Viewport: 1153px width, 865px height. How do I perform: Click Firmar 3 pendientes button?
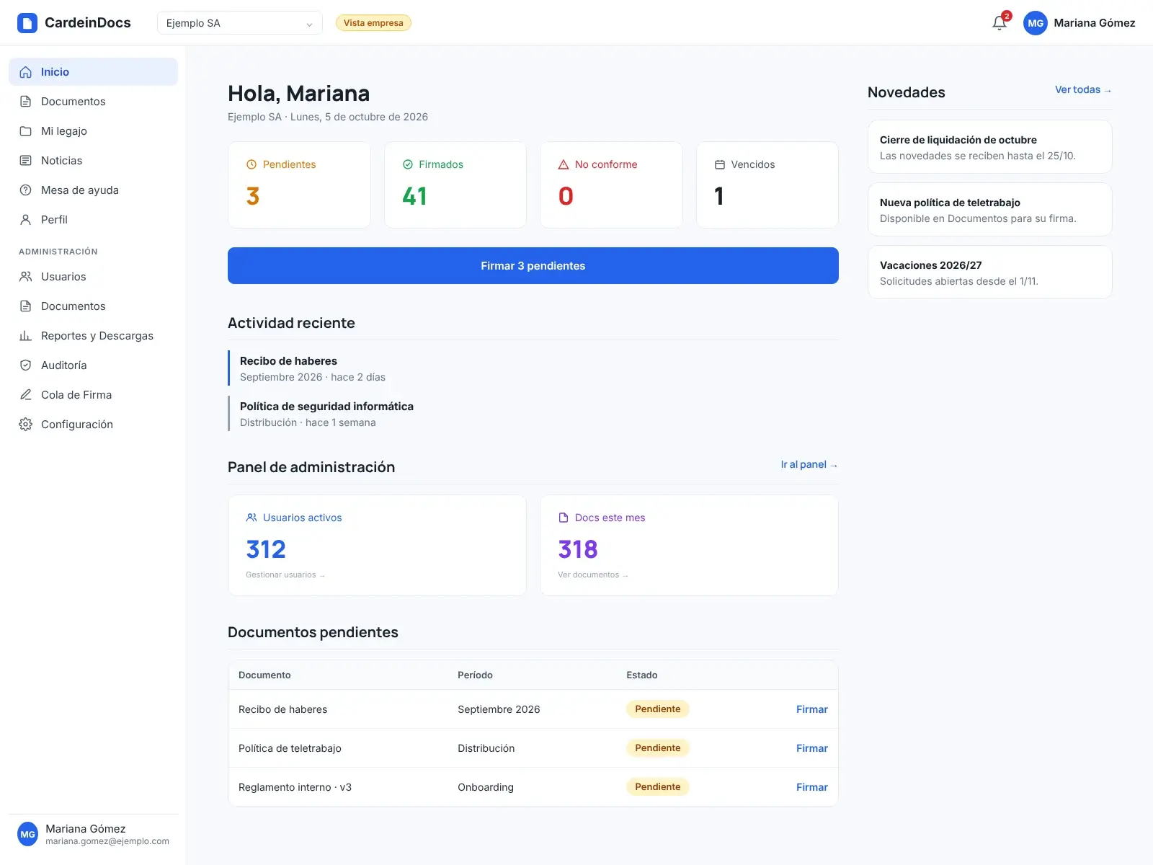533,266
